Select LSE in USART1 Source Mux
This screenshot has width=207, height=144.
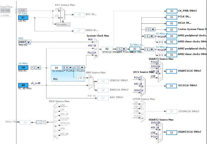pyautogui.click(x=160, y=78)
